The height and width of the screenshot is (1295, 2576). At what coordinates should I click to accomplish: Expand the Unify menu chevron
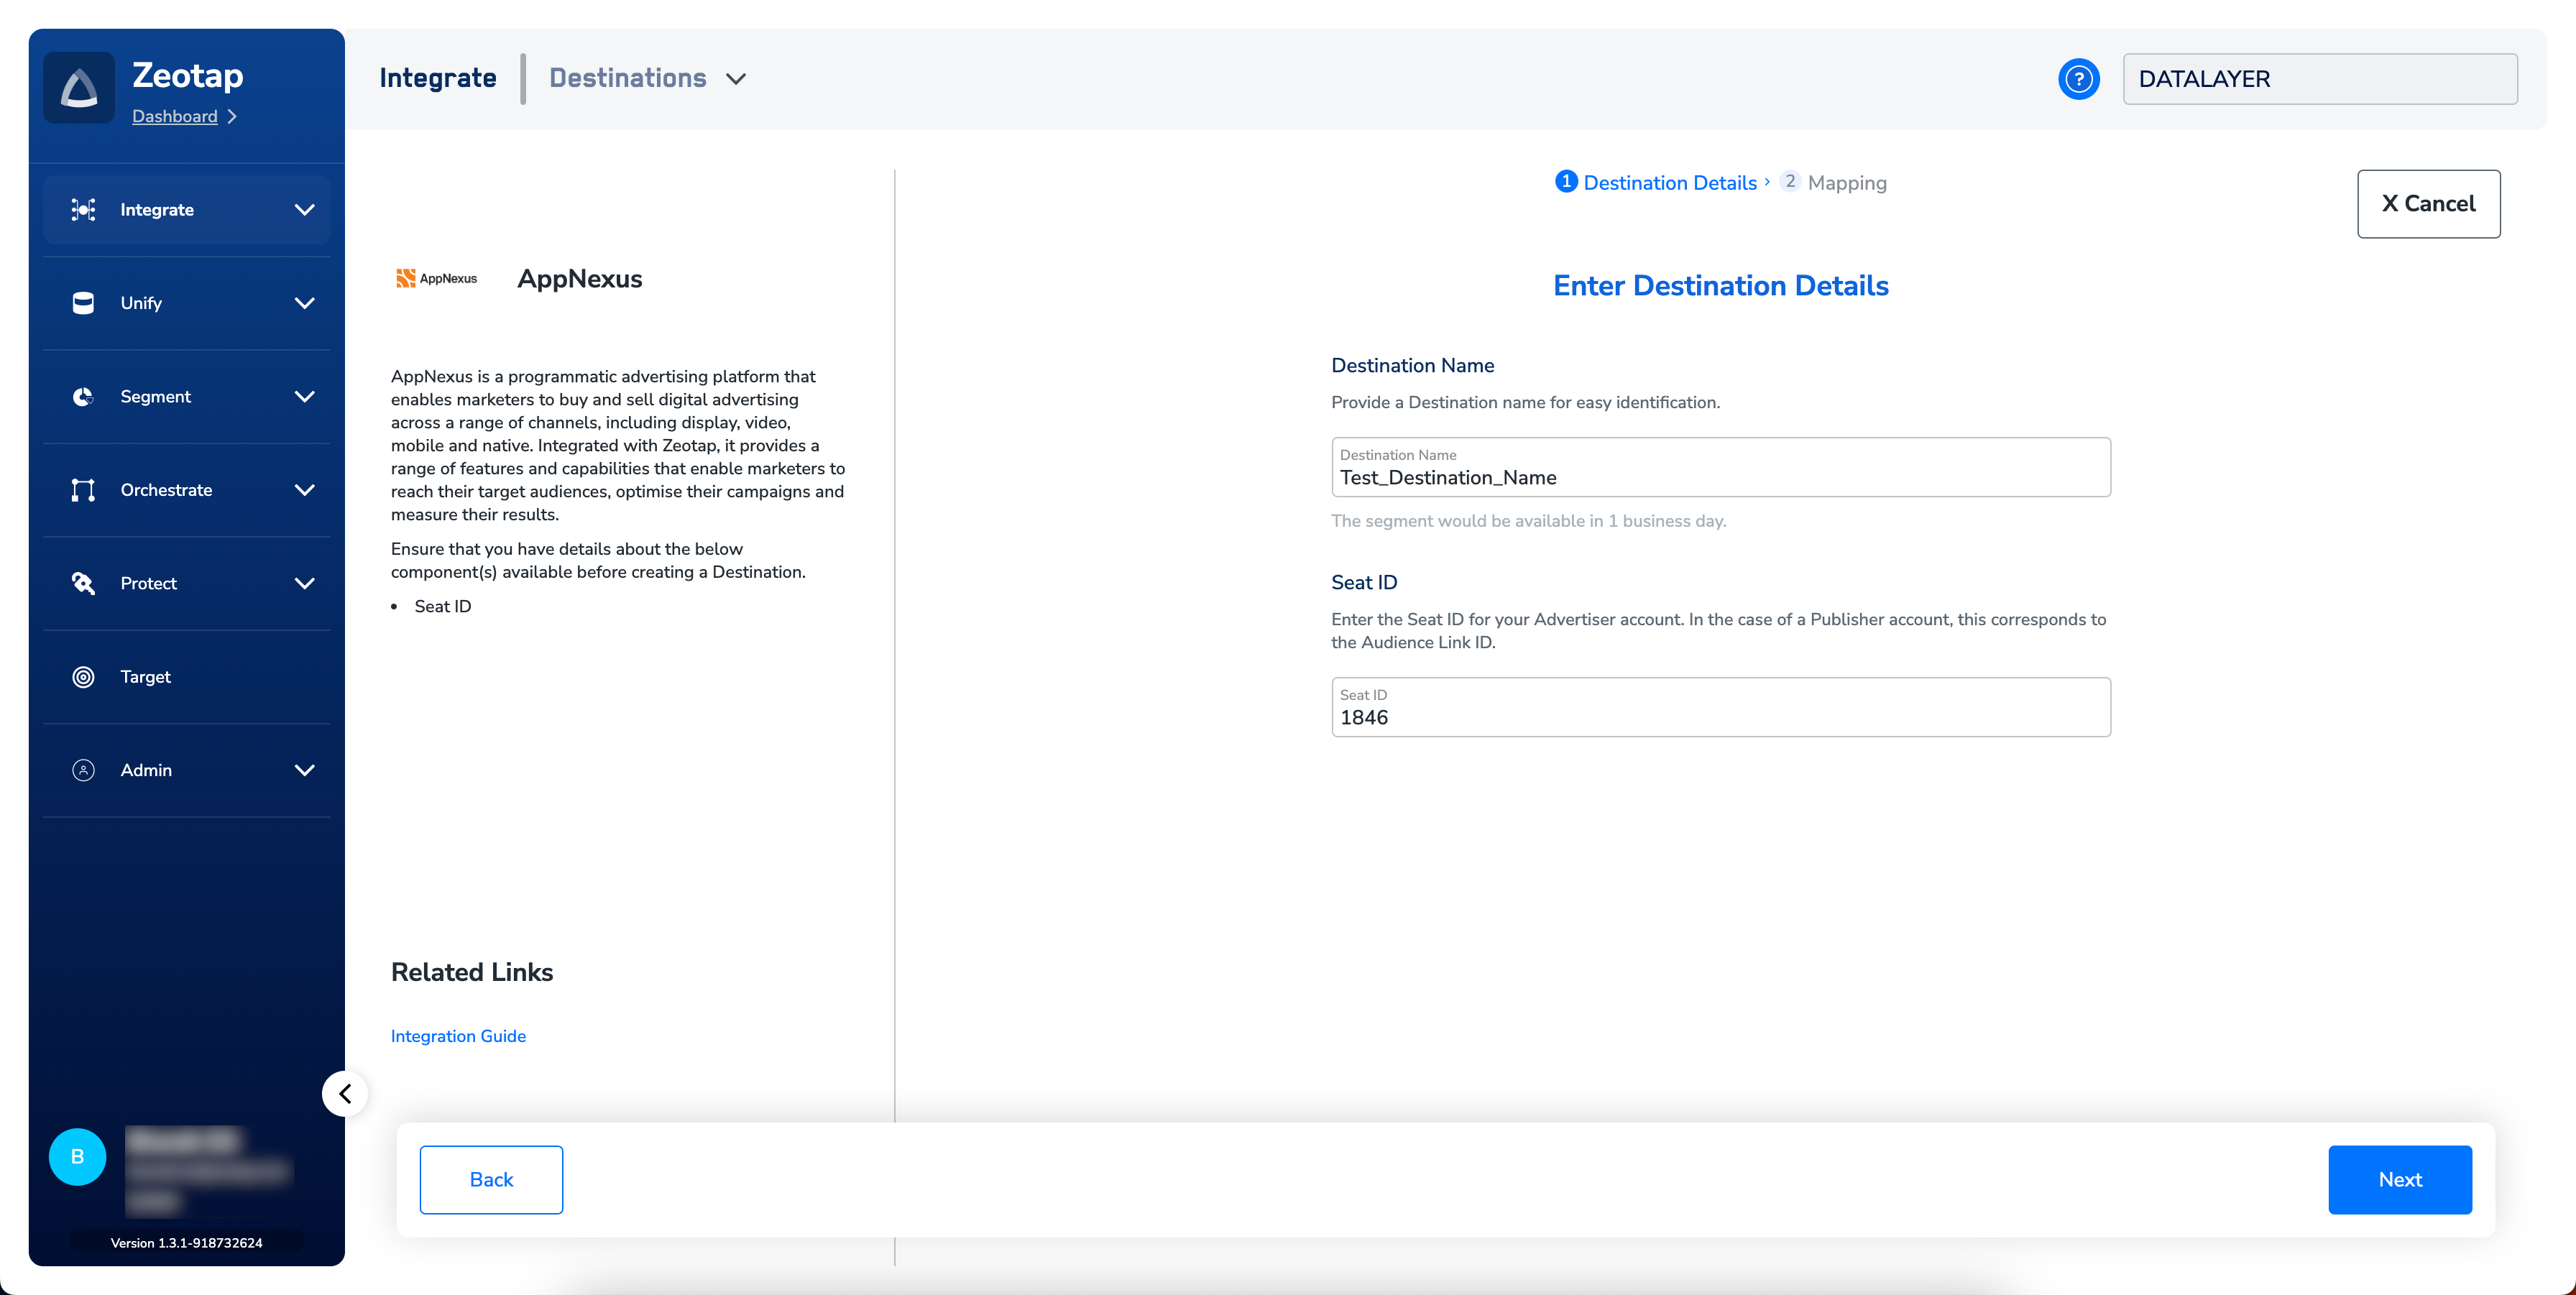pyautogui.click(x=304, y=303)
